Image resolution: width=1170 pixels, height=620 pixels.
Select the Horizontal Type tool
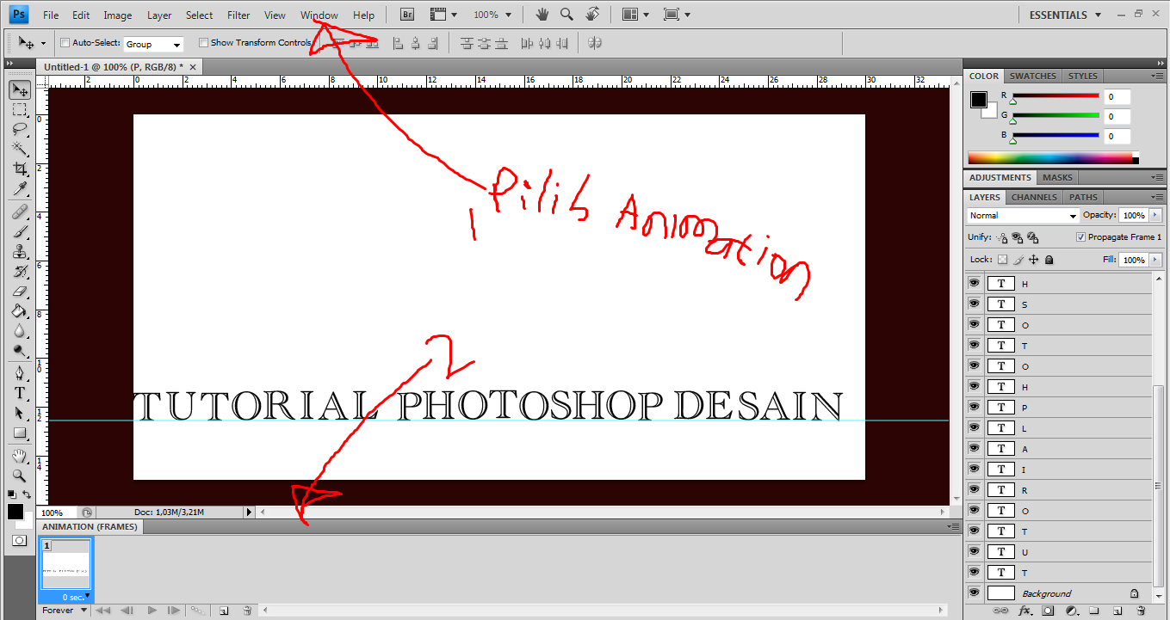[x=20, y=393]
